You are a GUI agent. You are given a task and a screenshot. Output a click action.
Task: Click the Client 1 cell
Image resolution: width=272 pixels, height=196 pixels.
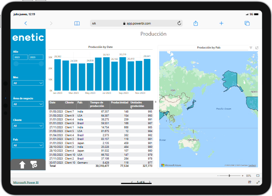tap(69, 127)
